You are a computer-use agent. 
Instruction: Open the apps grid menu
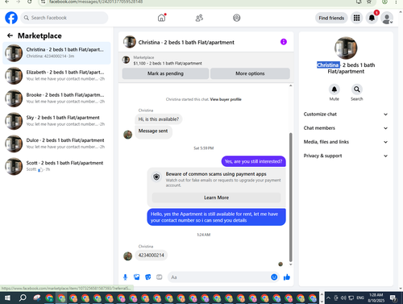tap(356, 18)
